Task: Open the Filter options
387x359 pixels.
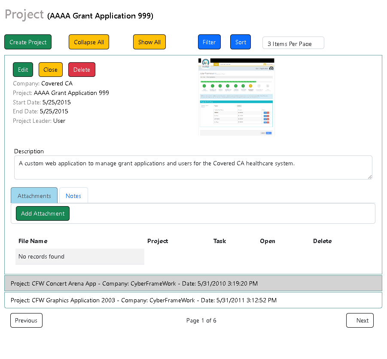Action: click(x=209, y=42)
